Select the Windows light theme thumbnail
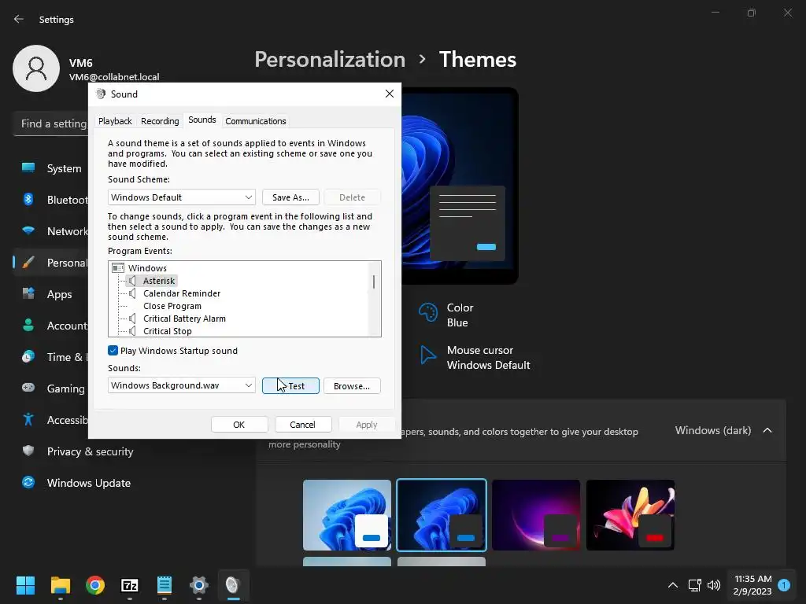806x604 pixels. pos(347,515)
